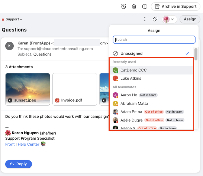Click the 'Recently used' section label

tap(124, 62)
